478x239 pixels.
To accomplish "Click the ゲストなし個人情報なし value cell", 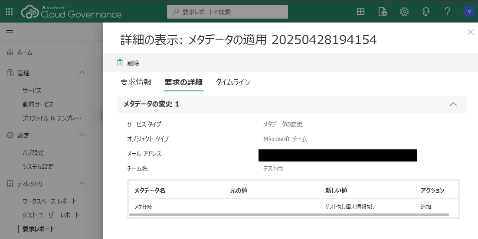I will (x=350, y=207).
